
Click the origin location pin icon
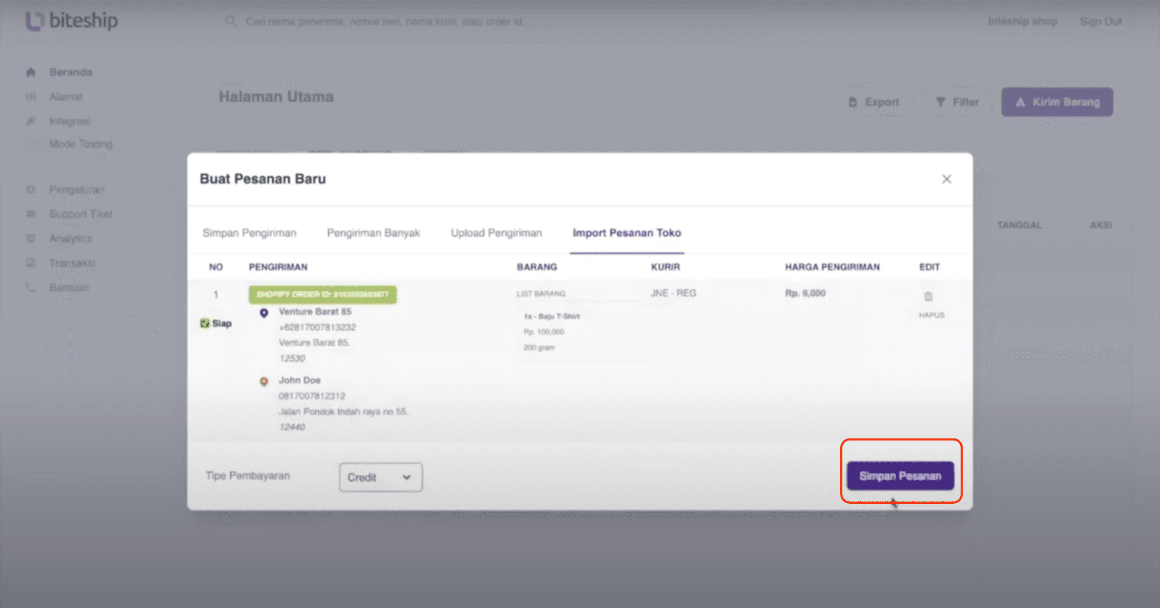(x=264, y=313)
